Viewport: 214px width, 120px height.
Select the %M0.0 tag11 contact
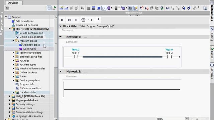tap(76, 57)
